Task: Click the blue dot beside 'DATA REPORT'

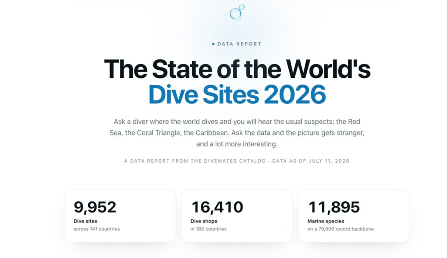Action: [x=213, y=44]
